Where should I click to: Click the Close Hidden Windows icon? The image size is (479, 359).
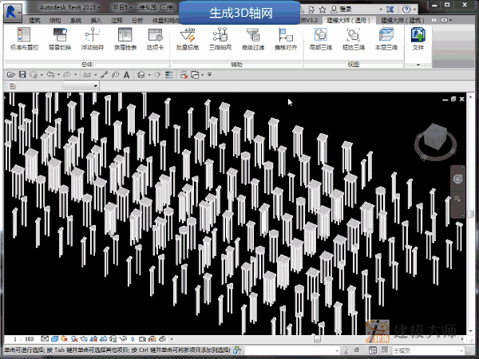(x=184, y=74)
